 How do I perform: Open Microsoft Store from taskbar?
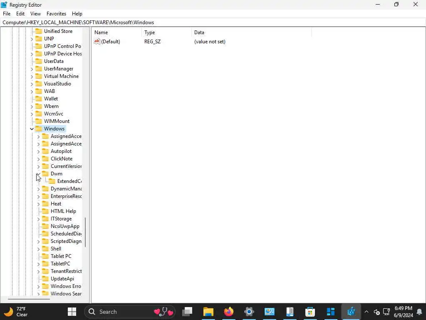tap(310, 312)
